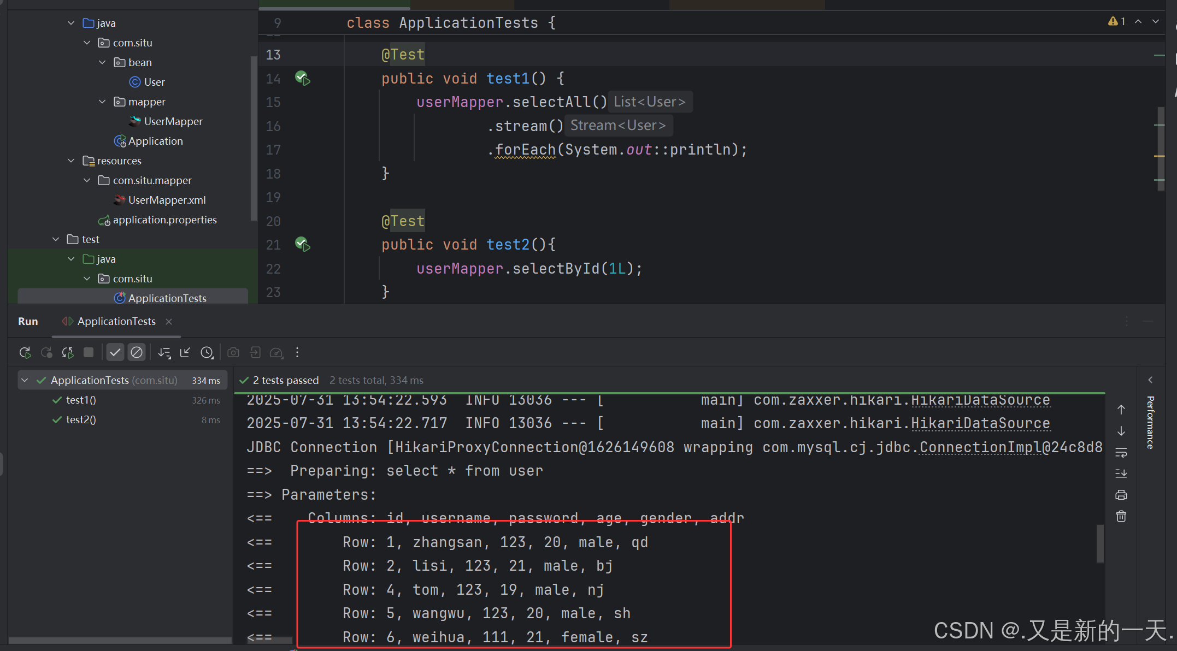Open the profiler gauge icon
The height and width of the screenshot is (651, 1177).
point(276,353)
